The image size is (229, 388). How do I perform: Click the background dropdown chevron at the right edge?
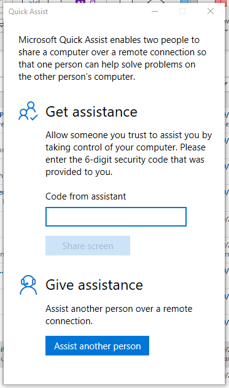(x=227, y=31)
